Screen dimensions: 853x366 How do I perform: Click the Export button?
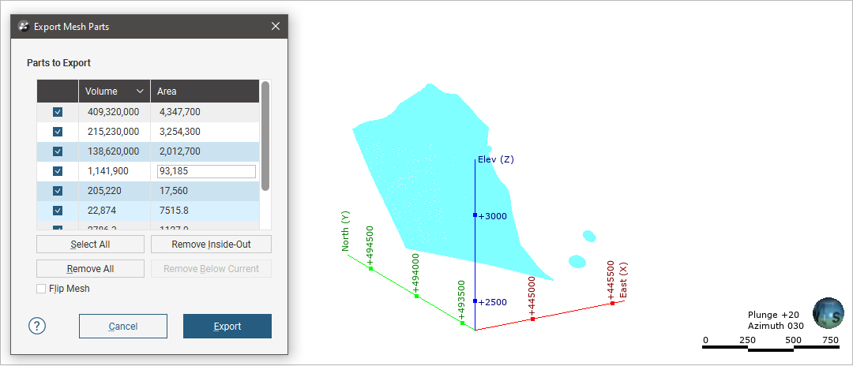[227, 327]
